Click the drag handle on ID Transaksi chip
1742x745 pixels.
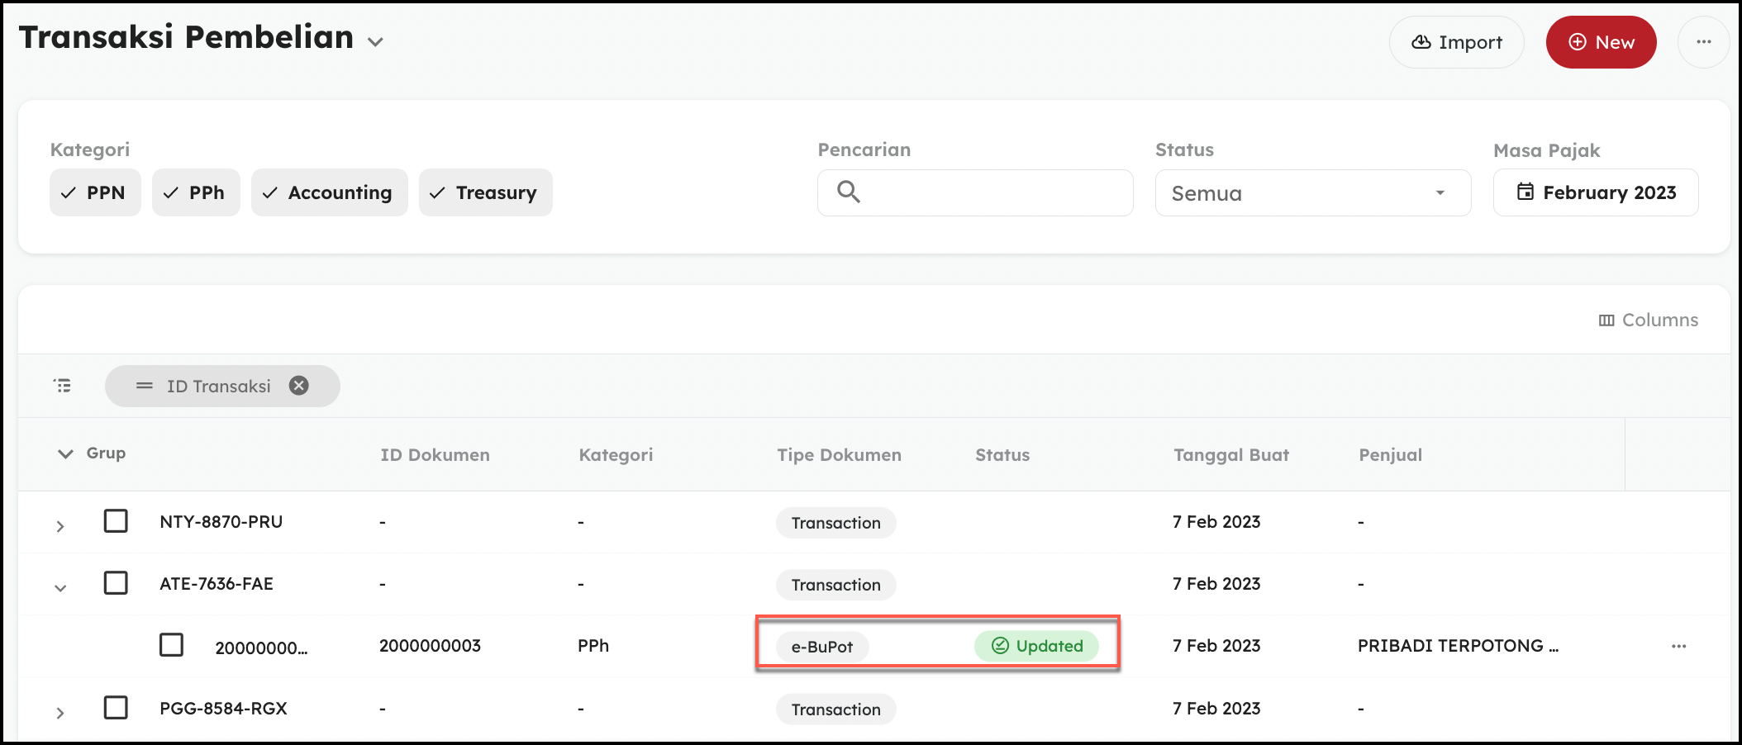point(145,386)
